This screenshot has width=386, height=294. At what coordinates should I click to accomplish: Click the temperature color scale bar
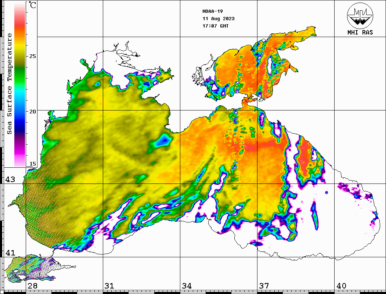(20, 84)
